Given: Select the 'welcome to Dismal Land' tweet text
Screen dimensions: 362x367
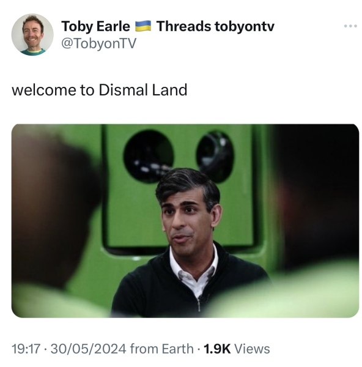Looking at the screenshot, I should 100,90.
